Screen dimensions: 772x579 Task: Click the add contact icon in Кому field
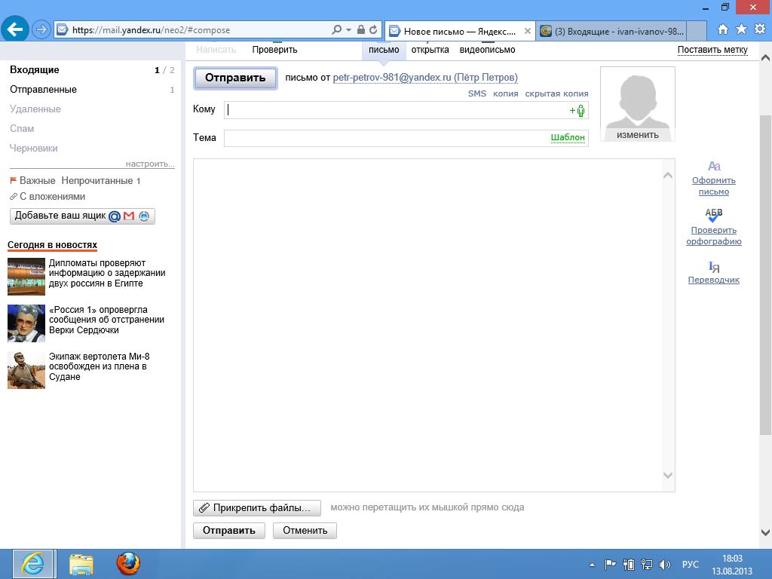pos(578,111)
